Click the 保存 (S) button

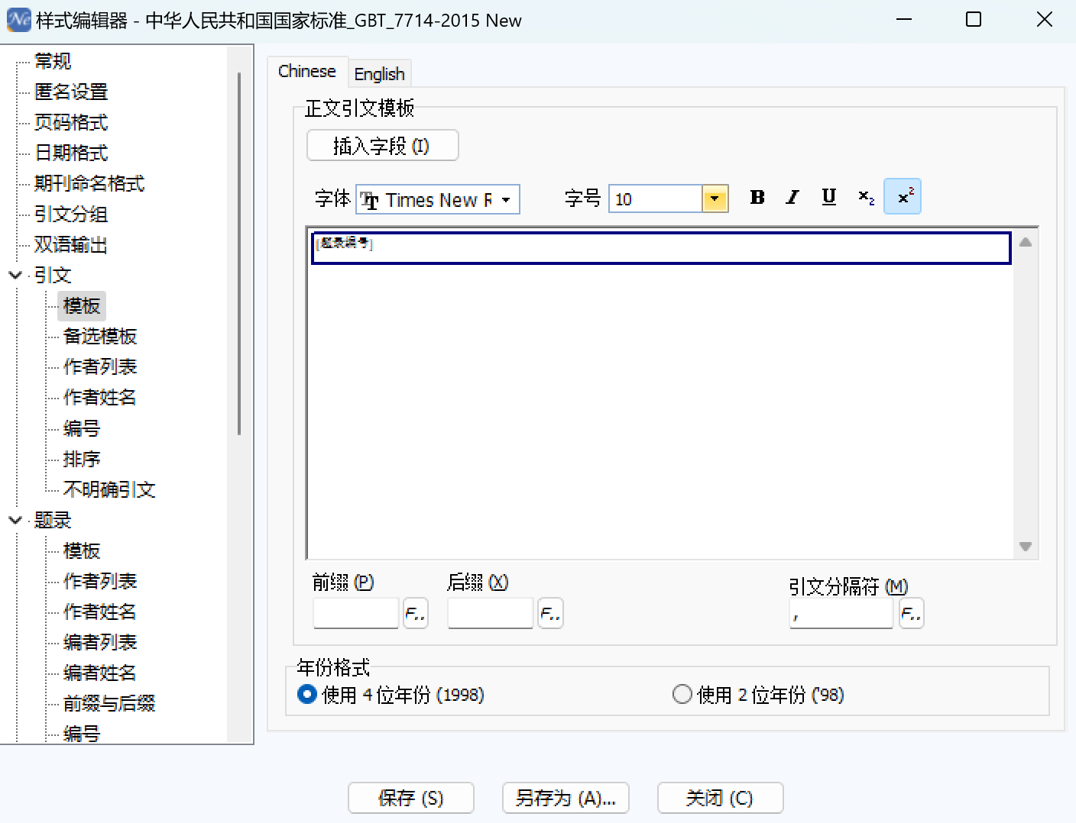coord(410,798)
